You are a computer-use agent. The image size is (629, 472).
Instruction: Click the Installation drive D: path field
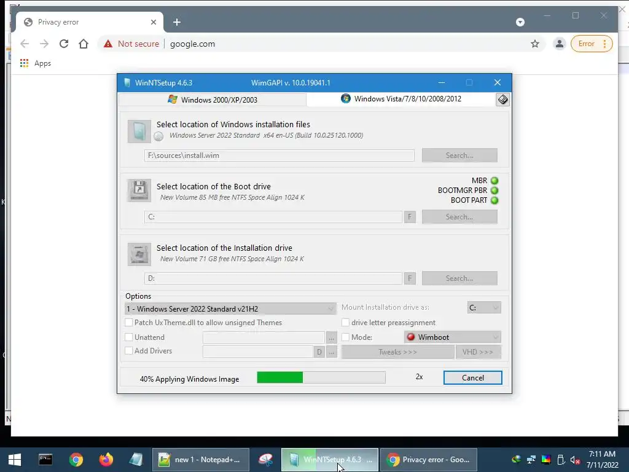pyautogui.click(x=273, y=278)
